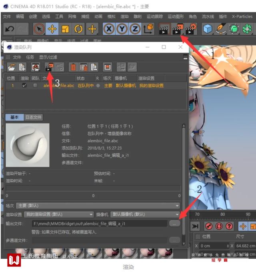This screenshot has height=272, width=256.
Task: Click the render preview thumbnail
Action: coord(28,145)
